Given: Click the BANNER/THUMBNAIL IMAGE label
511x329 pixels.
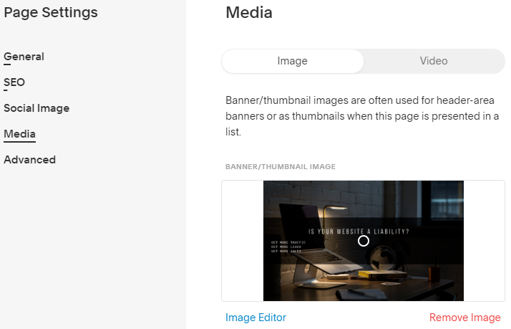Looking at the screenshot, I should pos(281,167).
